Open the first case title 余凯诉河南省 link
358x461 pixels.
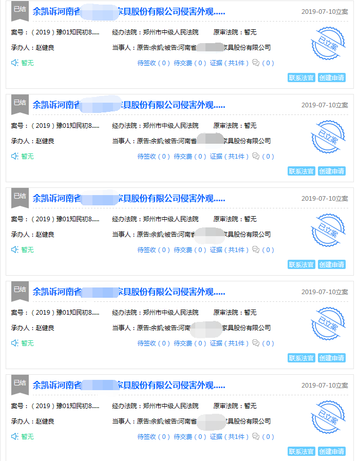pos(128,11)
